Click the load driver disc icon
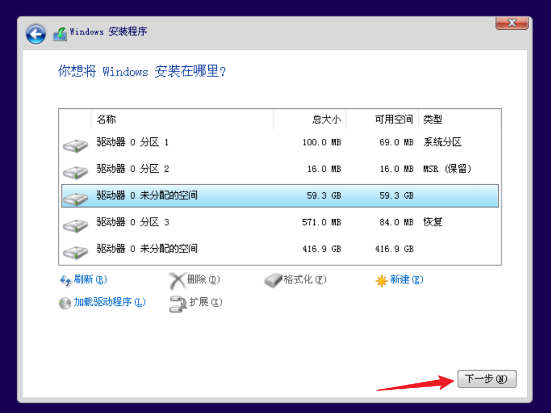The image size is (551, 413). [x=65, y=303]
